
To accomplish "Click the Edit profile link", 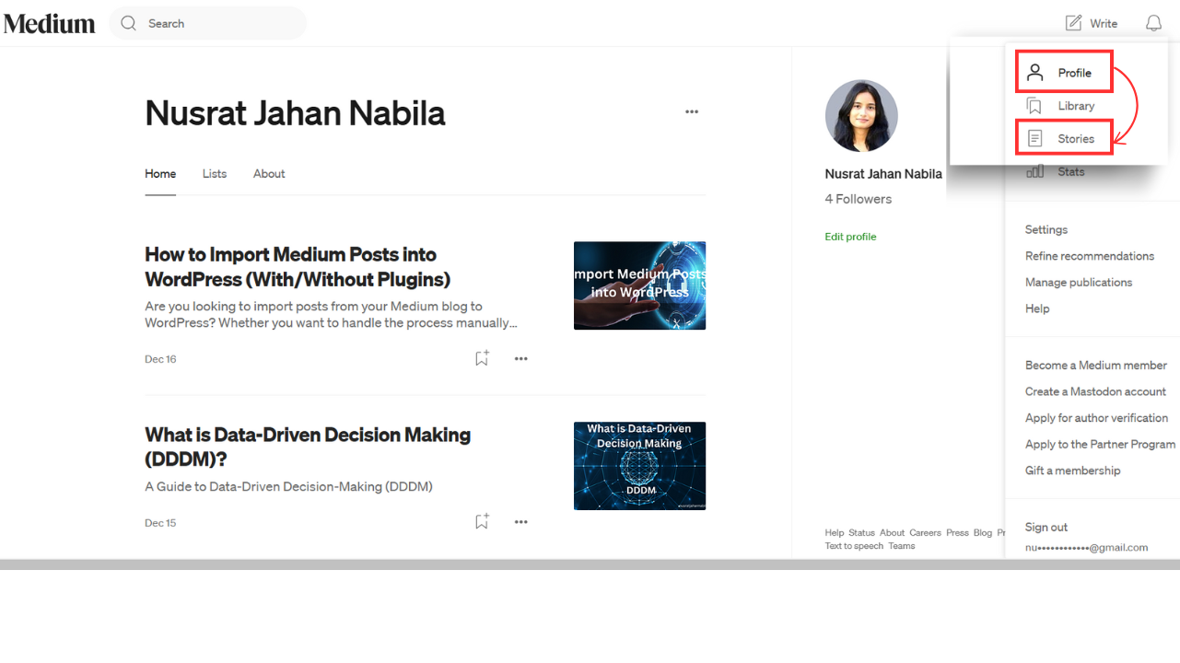I will click(x=850, y=237).
